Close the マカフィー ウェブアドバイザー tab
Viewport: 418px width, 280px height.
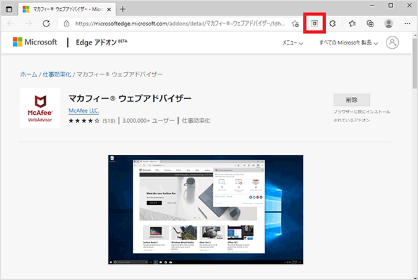point(109,10)
